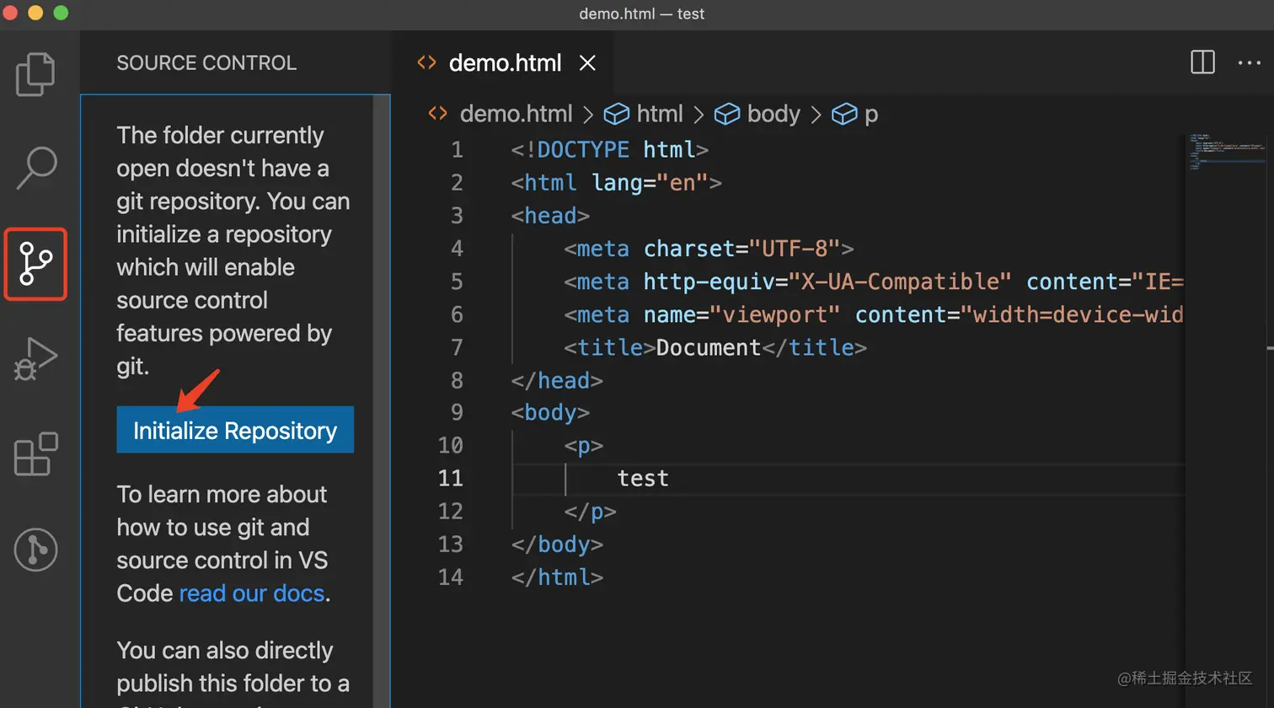Screen dimensions: 1274x708
Task: Click the green macOS fullscreen window button
Action: (x=61, y=13)
